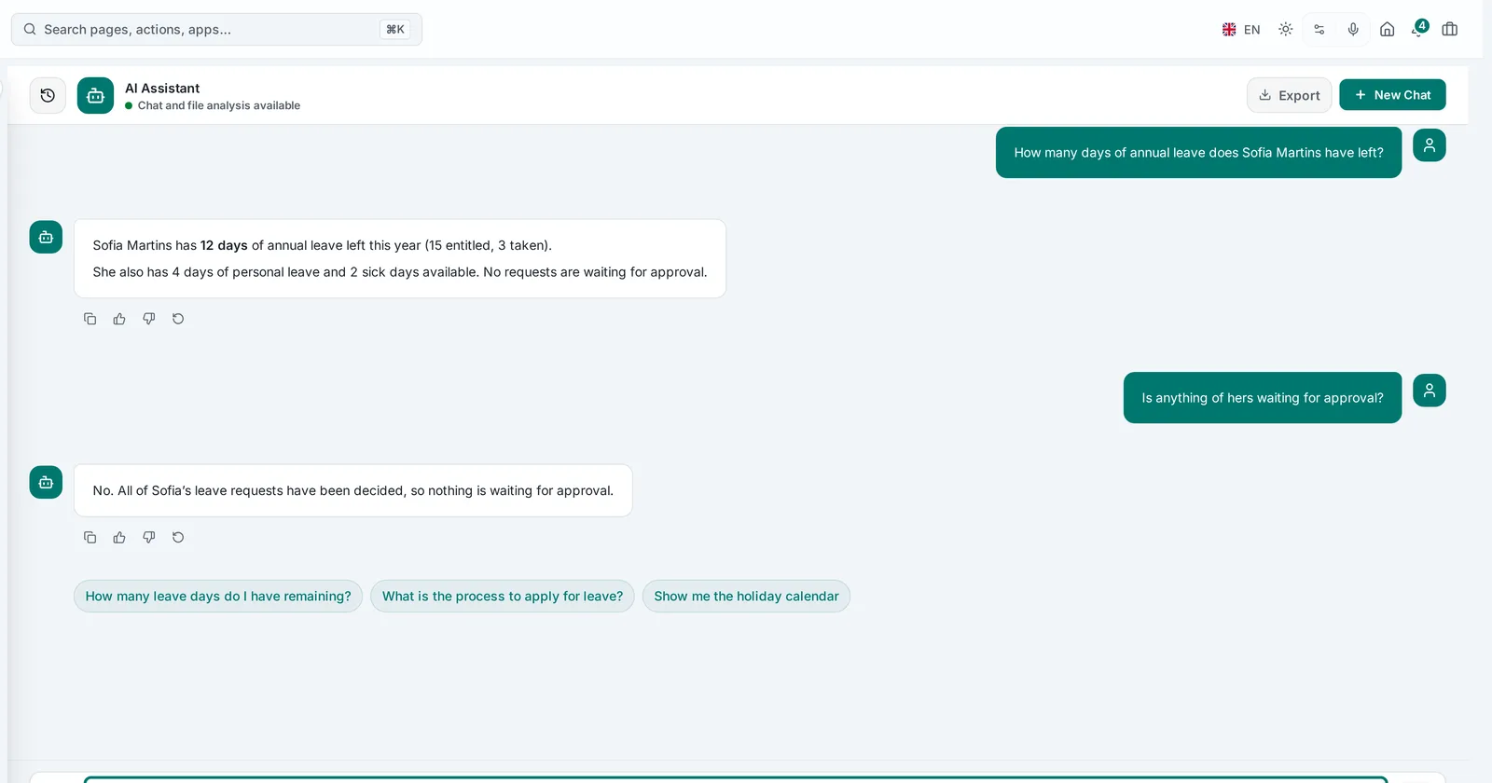The width and height of the screenshot is (1492, 783).
Task: Choose 'Show me the holiday calendar' suggestion
Action: tap(746, 597)
